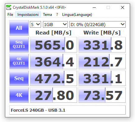The image size is (135, 122).
Task: Start the Seq Q32T1 test
Action: tap(19, 45)
